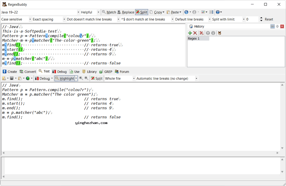Add a new regex in the History panel
The height and width of the screenshot is (186, 286).
(x=190, y=33)
